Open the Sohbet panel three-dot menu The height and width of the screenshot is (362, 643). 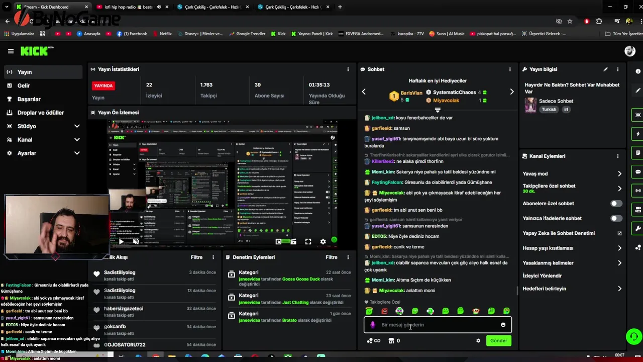[x=510, y=69]
